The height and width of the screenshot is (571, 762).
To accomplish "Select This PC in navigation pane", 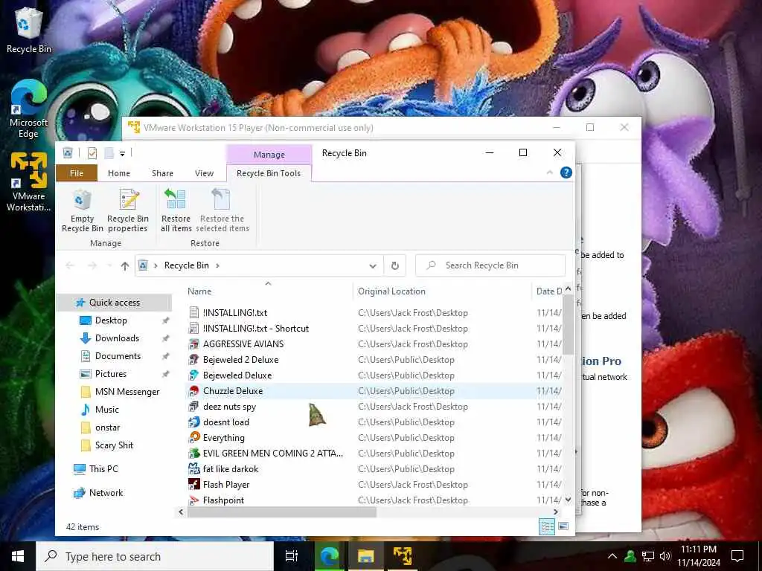I will pos(103,469).
